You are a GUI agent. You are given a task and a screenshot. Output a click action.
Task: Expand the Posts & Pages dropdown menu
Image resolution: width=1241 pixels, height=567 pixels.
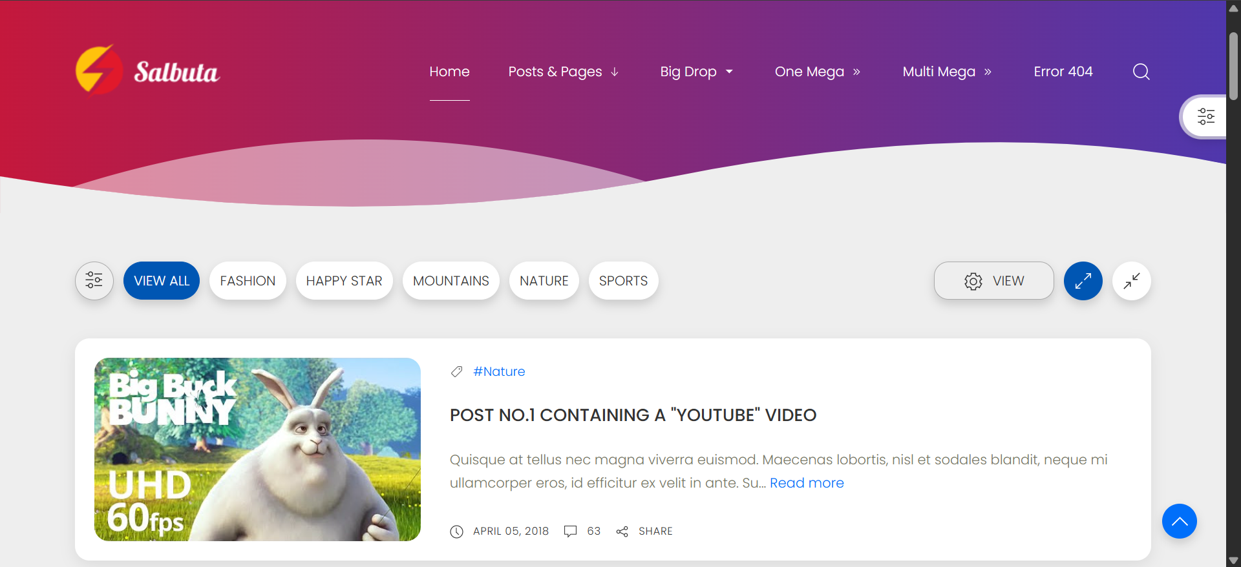(x=564, y=72)
